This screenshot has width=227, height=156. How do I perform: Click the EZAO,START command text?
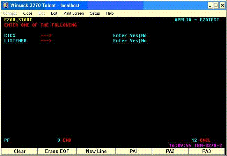tap(18, 20)
